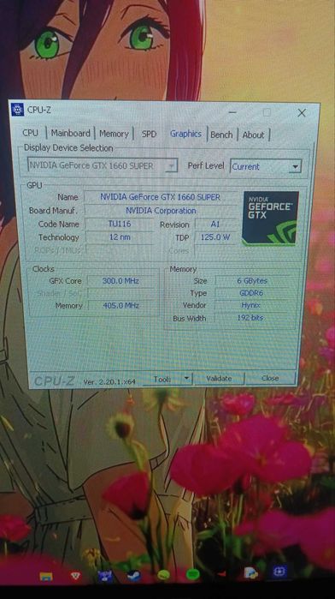The image size is (335, 599).
Task: Click the Technology 12 nm value
Action: coord(120,237)
